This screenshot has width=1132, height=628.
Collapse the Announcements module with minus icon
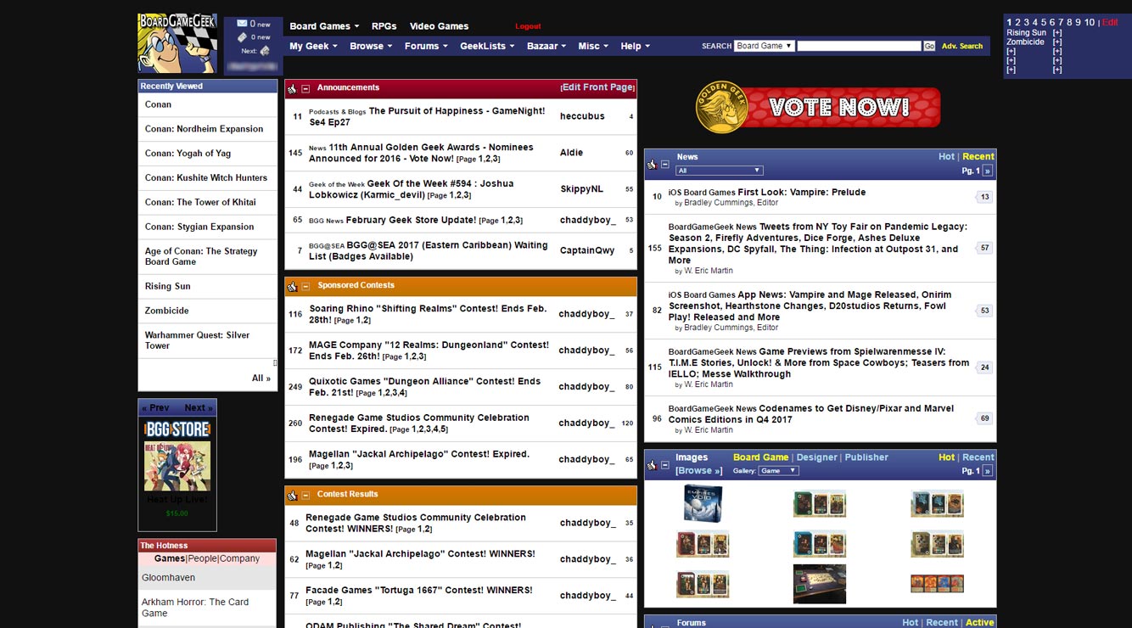pos(305,88)
